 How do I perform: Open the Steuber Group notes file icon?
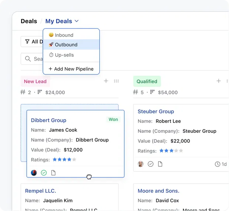click(x=160, y=164)
